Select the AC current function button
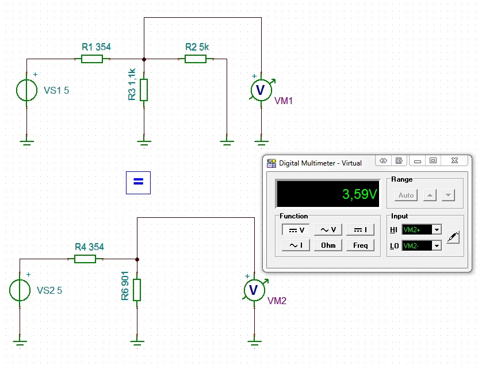The image size is (482, 365). pyautogui.click(x=296, y=245)
